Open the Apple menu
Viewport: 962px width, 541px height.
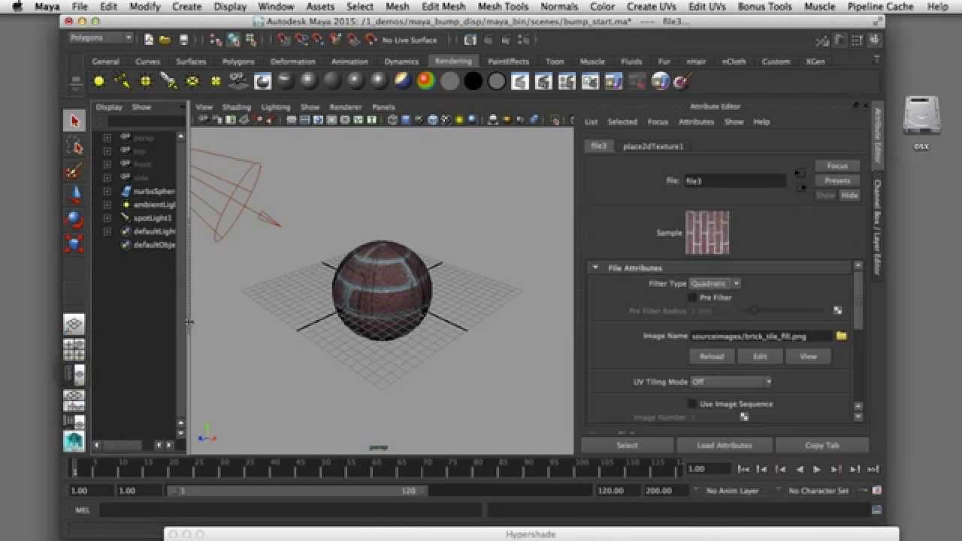pyautogui.click(x=17, y=7)
